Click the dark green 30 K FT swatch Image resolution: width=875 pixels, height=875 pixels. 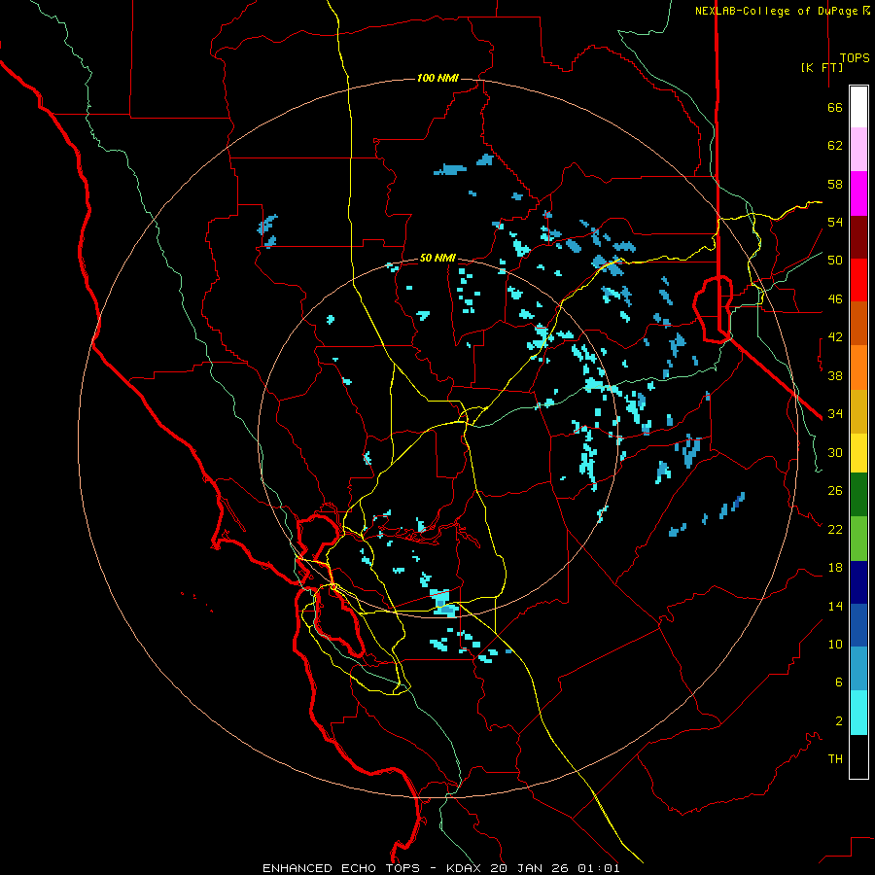[x=858, y=495]
